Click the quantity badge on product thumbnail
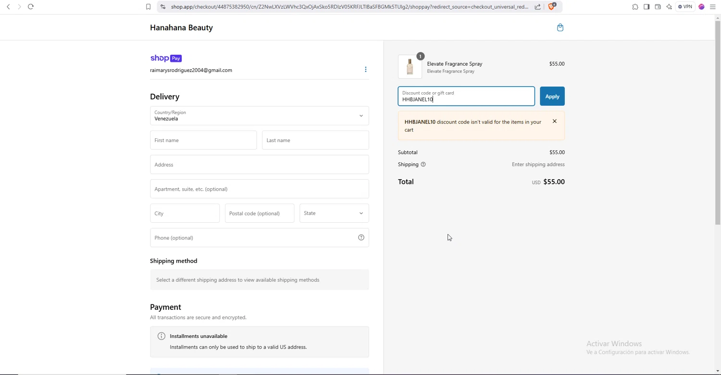 click(420, 56)
